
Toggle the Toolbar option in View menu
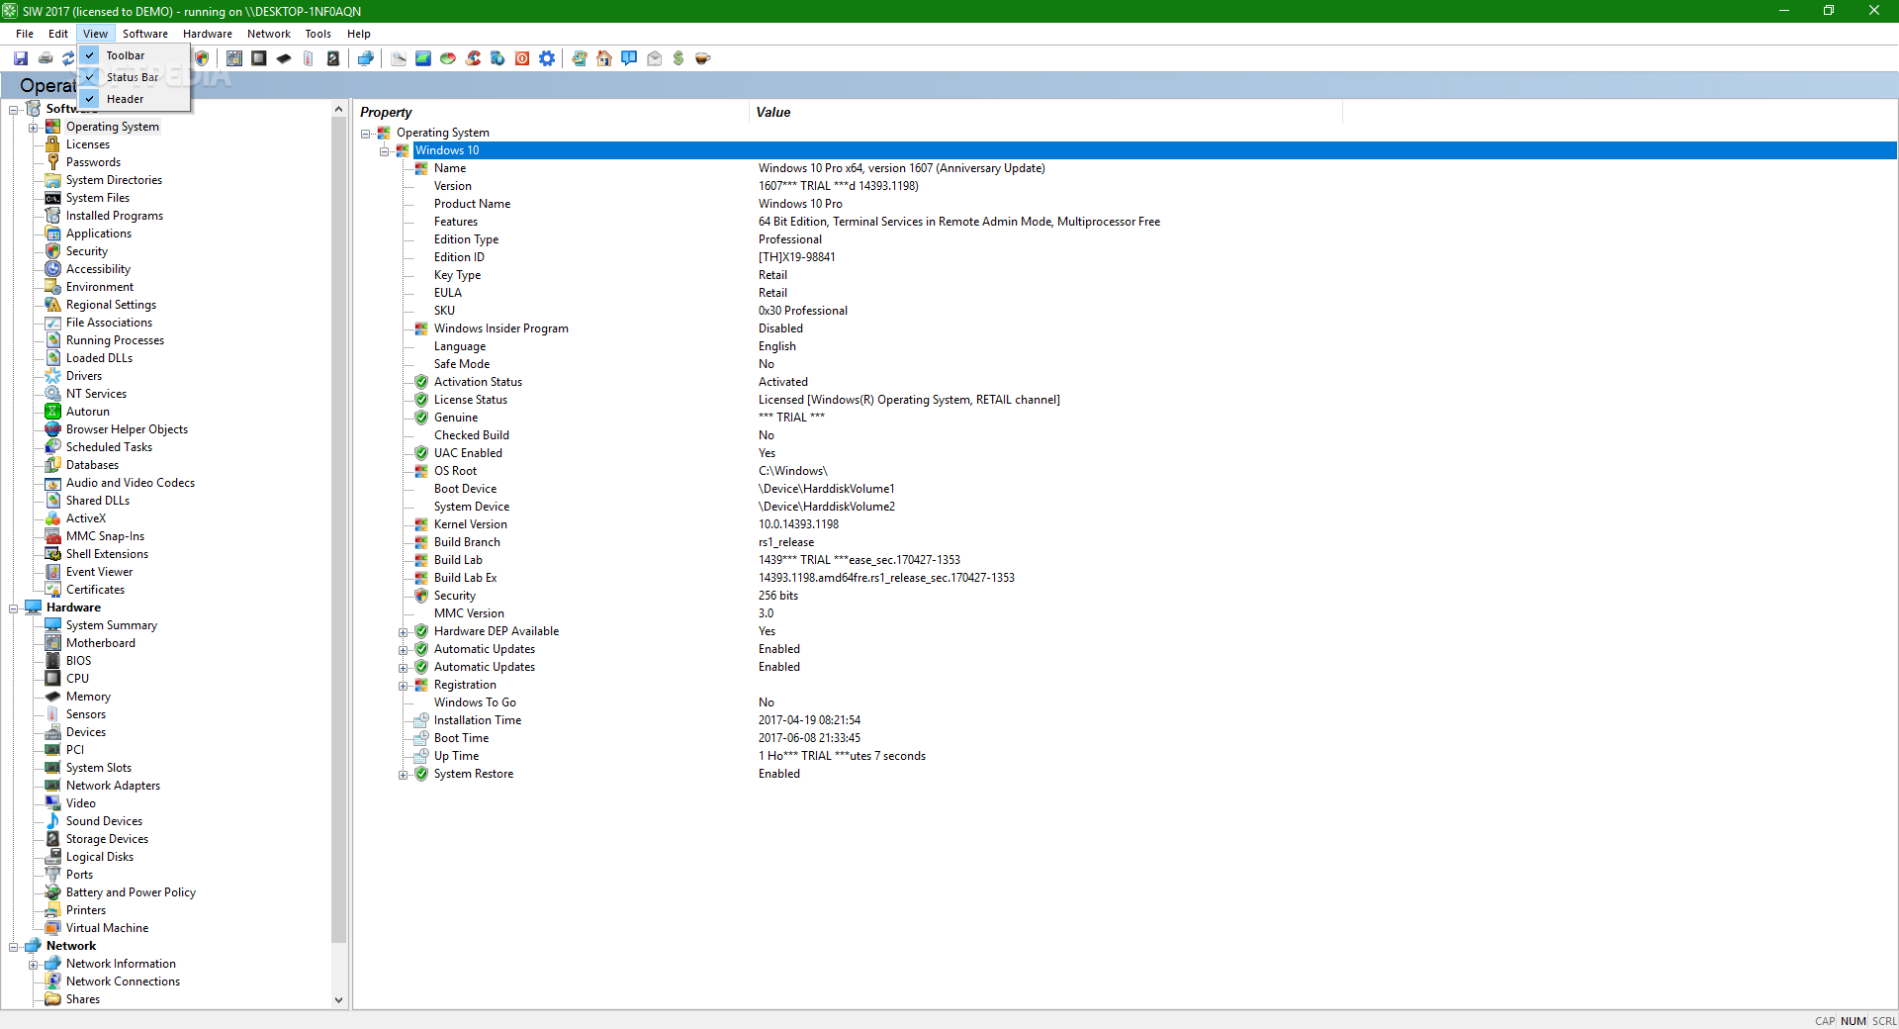tap(135, 55)
